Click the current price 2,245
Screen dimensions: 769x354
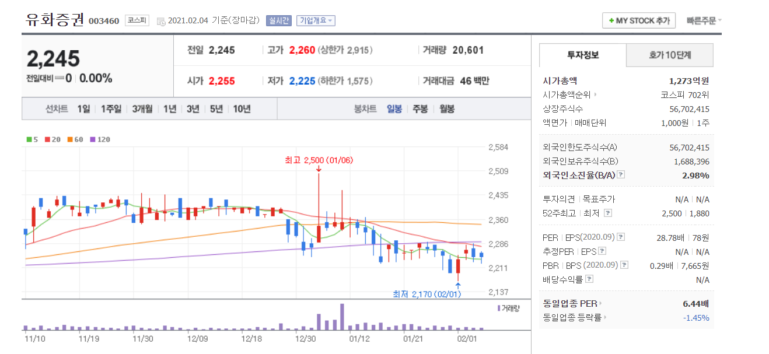tap(53, 58)
